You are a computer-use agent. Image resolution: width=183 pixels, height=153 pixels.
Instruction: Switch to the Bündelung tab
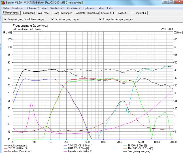93,13
